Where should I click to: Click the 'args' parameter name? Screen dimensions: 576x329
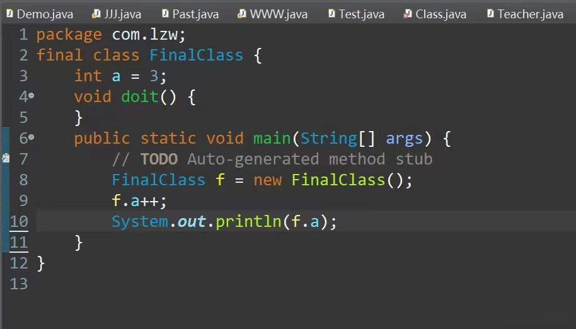pos(404,140)
